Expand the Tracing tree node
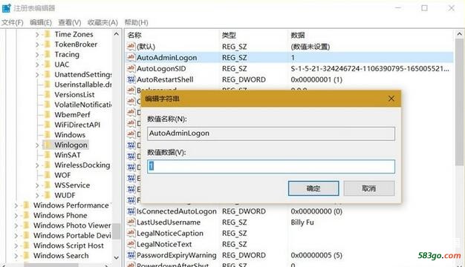 (37, 55)
